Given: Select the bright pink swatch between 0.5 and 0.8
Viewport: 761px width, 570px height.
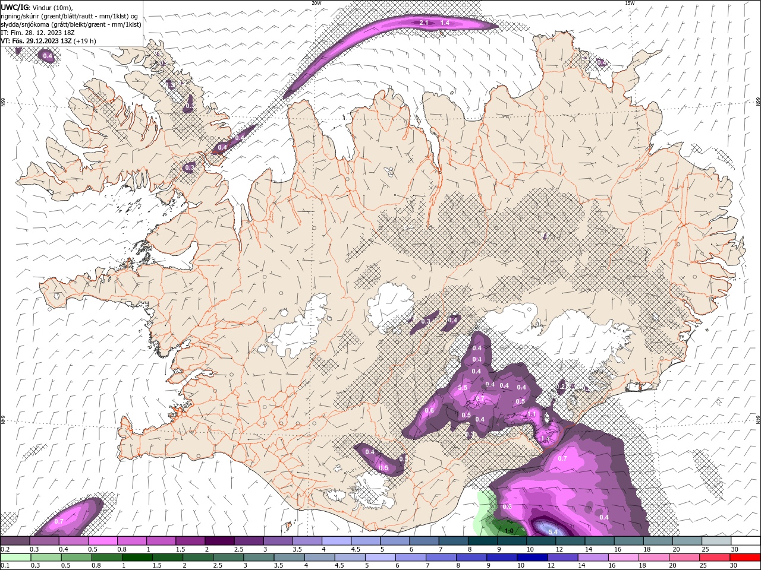Looking at the screenshot, I should coord(102,540).
